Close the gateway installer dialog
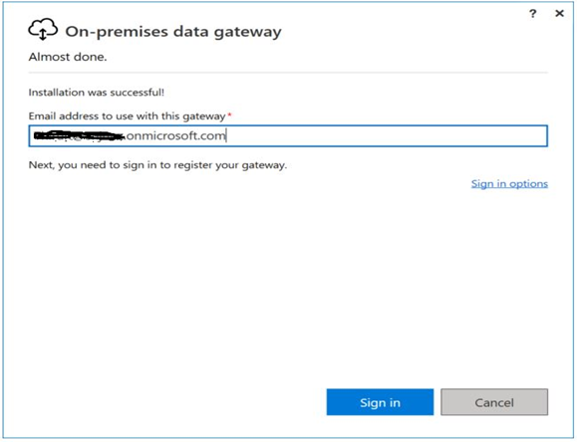Viewport: 577px width, 442px height. pos(559,13)
